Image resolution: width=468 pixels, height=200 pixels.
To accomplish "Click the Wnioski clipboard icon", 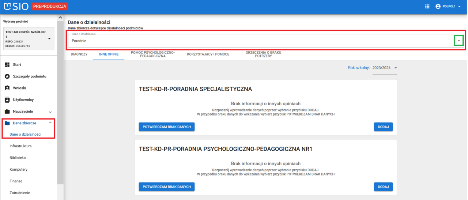I will pyautogui.click(x=7, y=88).
